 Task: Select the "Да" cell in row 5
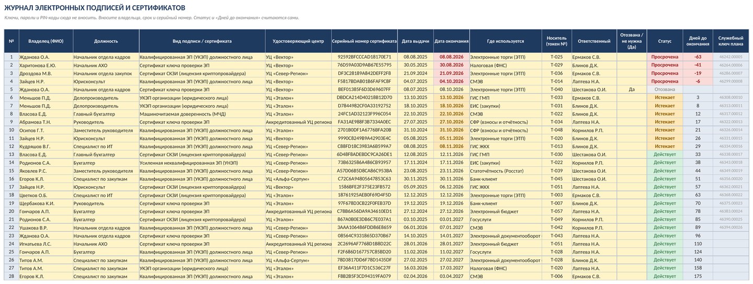click(632, 89)
